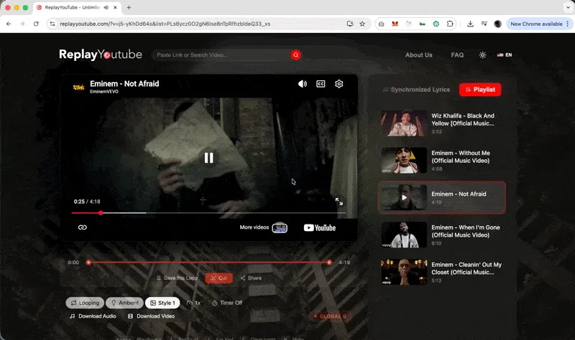Viewport: 575px width, 340px height.
Task: Click the ReplayYoutube logo
Action: click(101, 55)
